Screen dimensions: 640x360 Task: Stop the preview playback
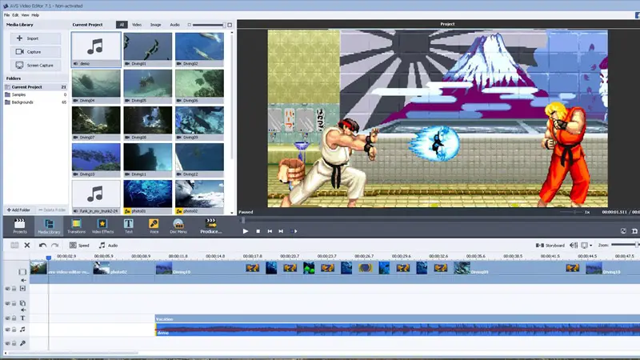[x=258, y=231]
